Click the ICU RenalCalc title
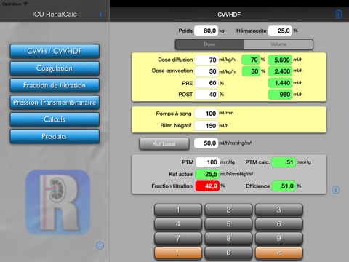349x262 pixels. [55, 15]
